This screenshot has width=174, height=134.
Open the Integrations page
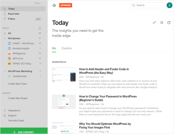(14, 110)
